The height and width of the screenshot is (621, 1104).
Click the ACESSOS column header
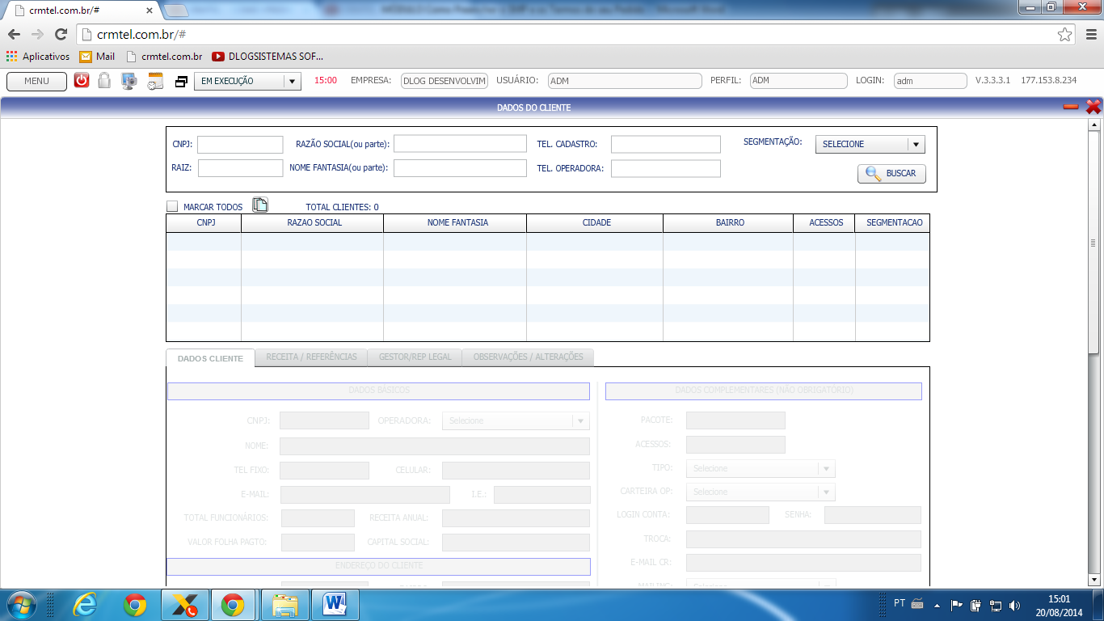[824, 222]
